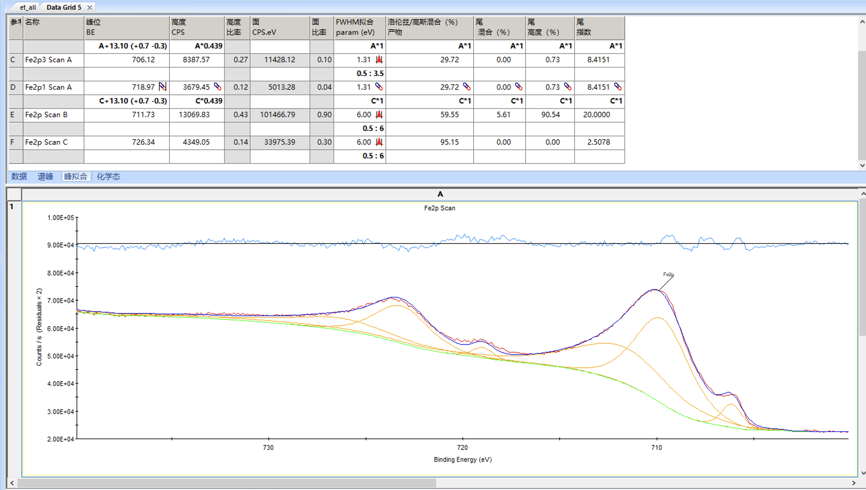This screenshot has width=866, height=490.
Task: Open the 数据 tab
Action: [x=19, y=176]
